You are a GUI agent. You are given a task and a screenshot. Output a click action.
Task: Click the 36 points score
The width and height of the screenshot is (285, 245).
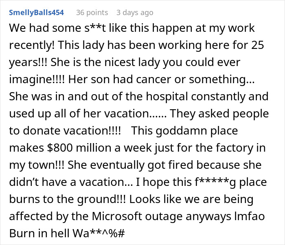92,13
